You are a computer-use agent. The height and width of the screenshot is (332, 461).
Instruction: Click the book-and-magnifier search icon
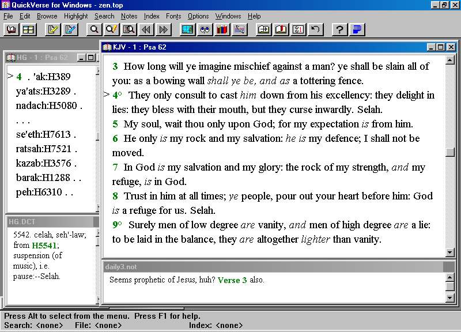pyautogui.click(x=129, y=29)
